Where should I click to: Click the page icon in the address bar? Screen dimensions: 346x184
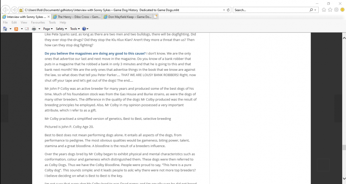pos(21,10)
